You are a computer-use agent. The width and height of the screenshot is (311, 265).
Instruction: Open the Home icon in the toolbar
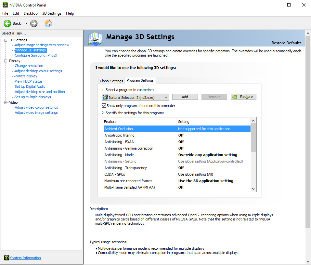coord(48,23)
